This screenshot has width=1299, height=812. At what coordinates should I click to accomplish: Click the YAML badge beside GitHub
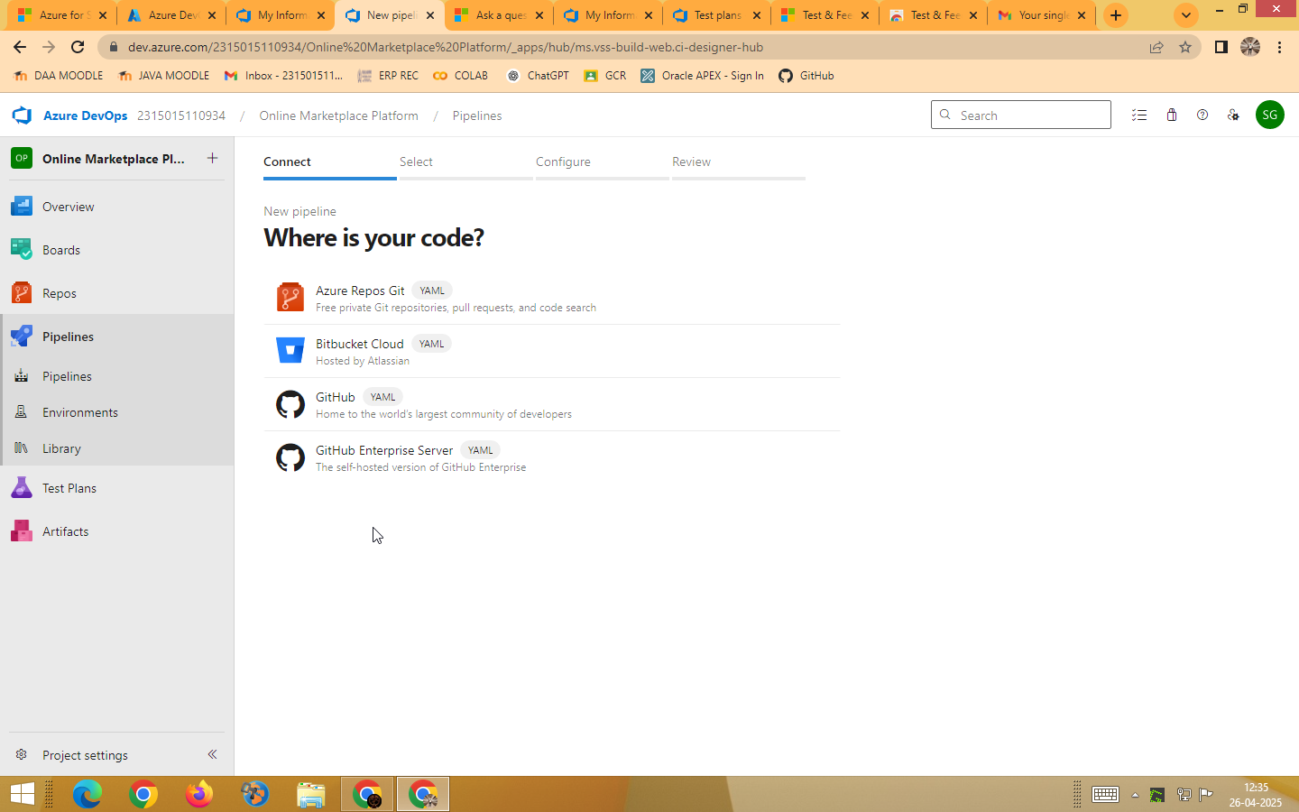382,397
